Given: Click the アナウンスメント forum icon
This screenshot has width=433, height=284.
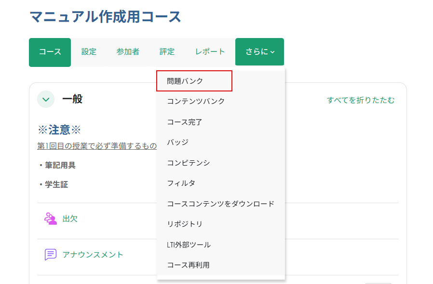Looking at the screenshot, I should 51,255.
